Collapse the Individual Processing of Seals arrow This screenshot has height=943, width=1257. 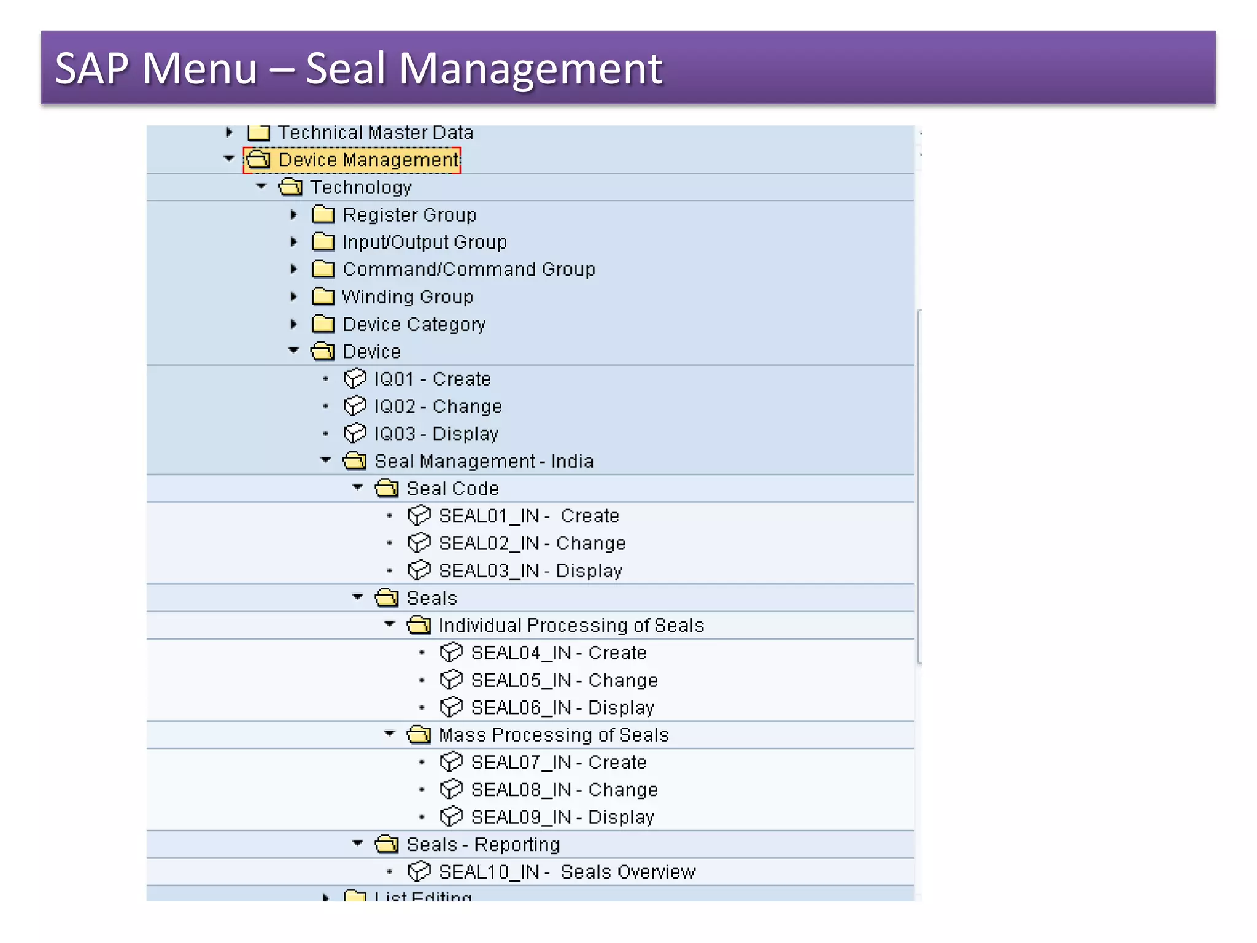click(390, 624)
